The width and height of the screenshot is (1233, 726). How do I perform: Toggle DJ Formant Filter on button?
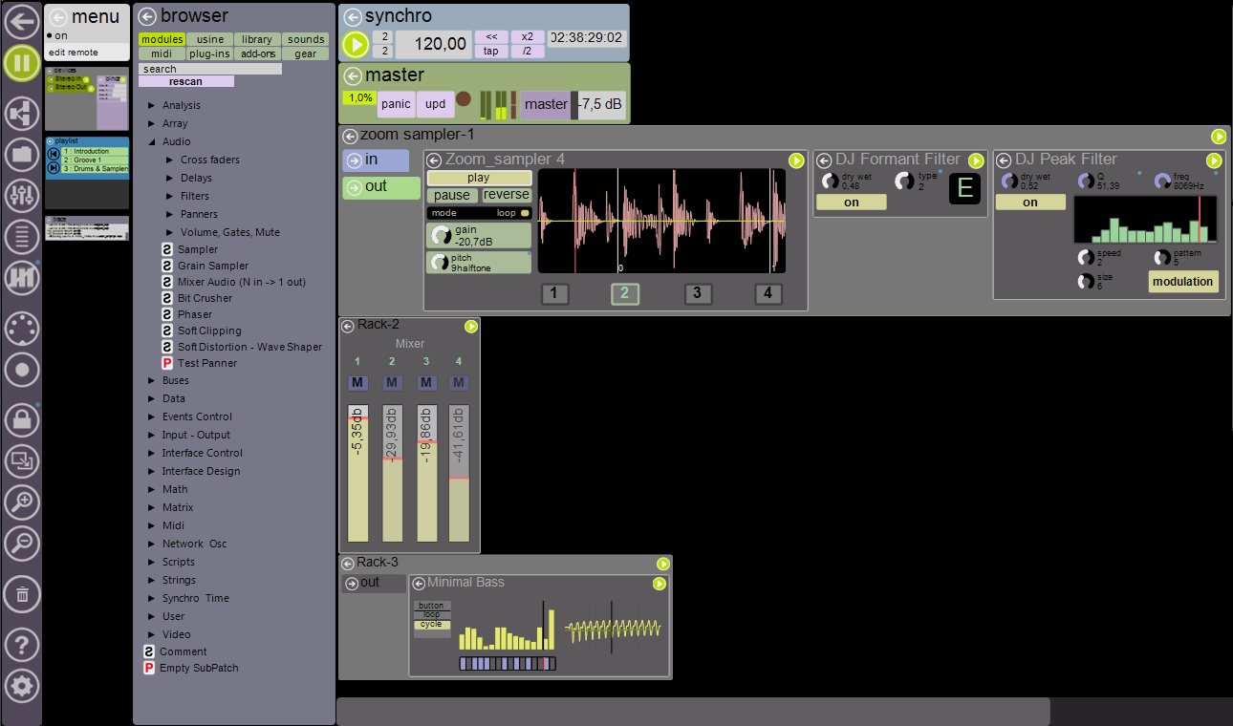(x=851, y=203)
